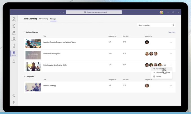Click due date 3/31

click(x=124, y=65)
